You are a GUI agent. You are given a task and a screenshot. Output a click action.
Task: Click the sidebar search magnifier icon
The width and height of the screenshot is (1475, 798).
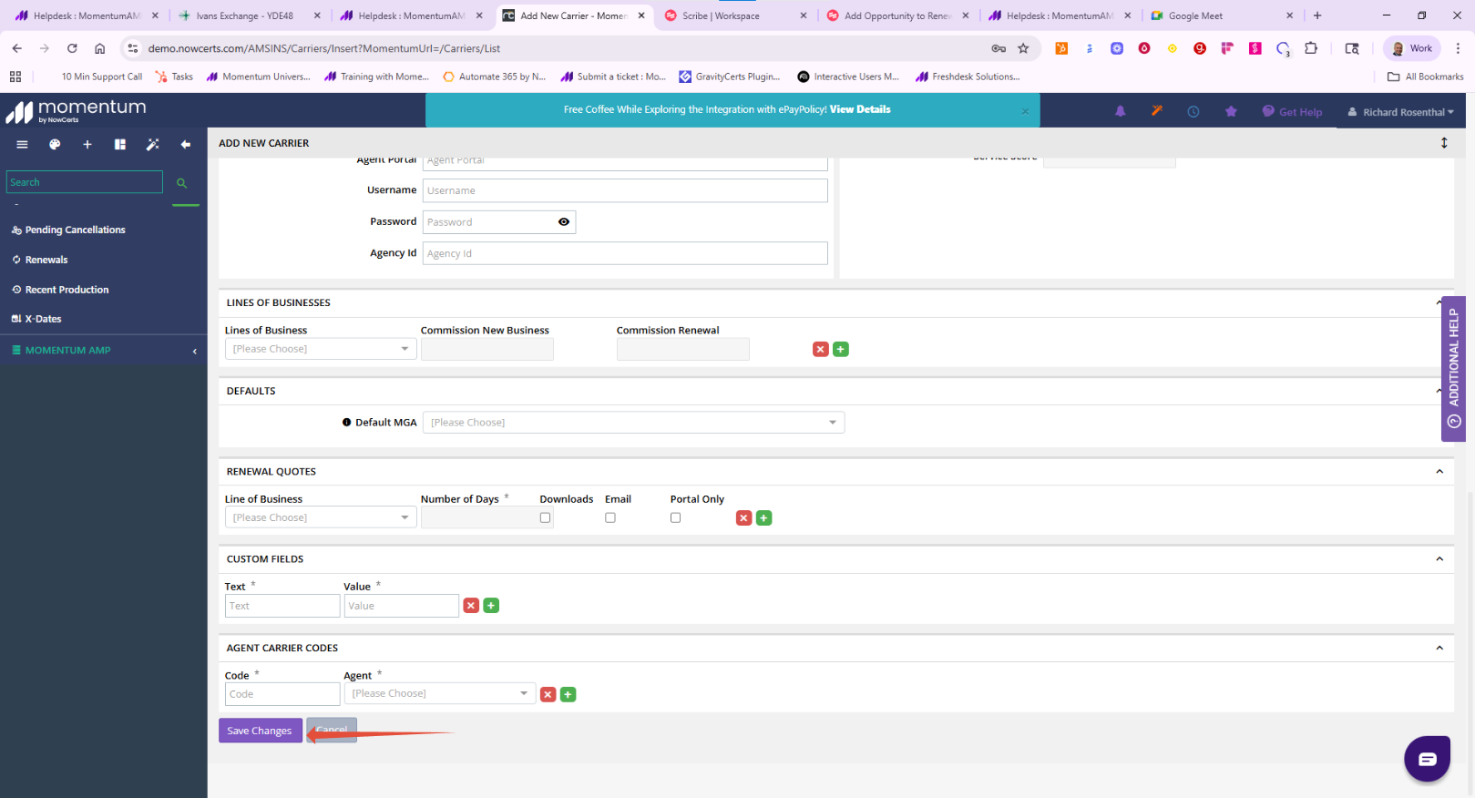181,183
